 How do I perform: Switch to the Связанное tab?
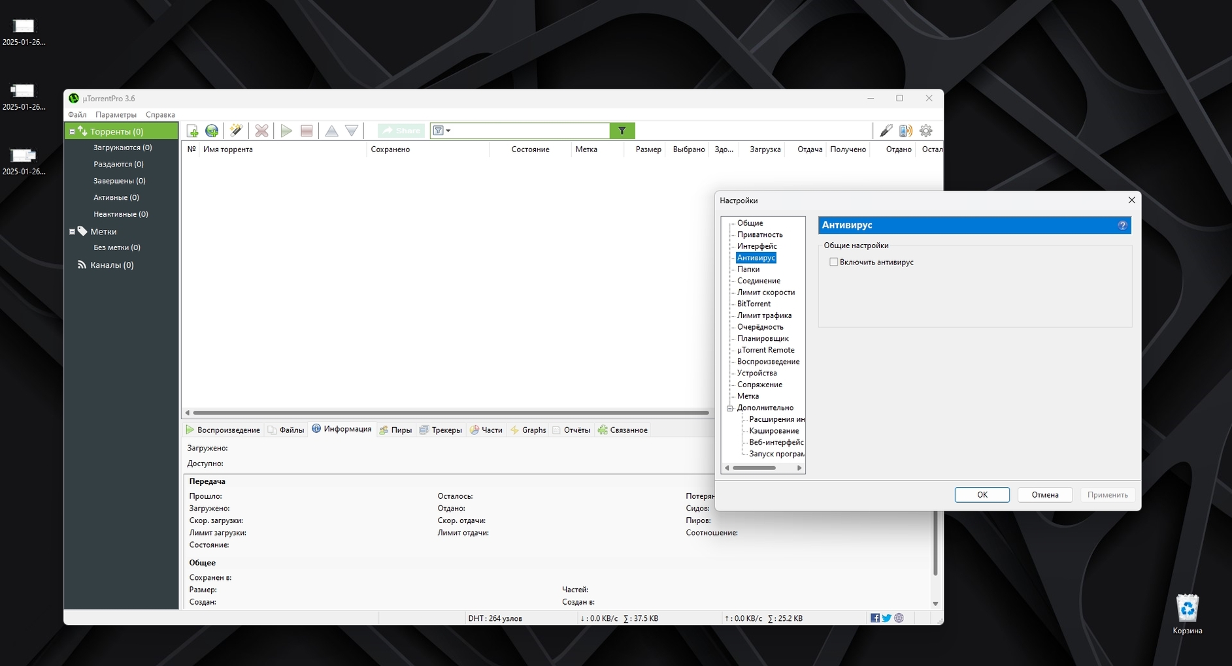(x=623, y=430)
